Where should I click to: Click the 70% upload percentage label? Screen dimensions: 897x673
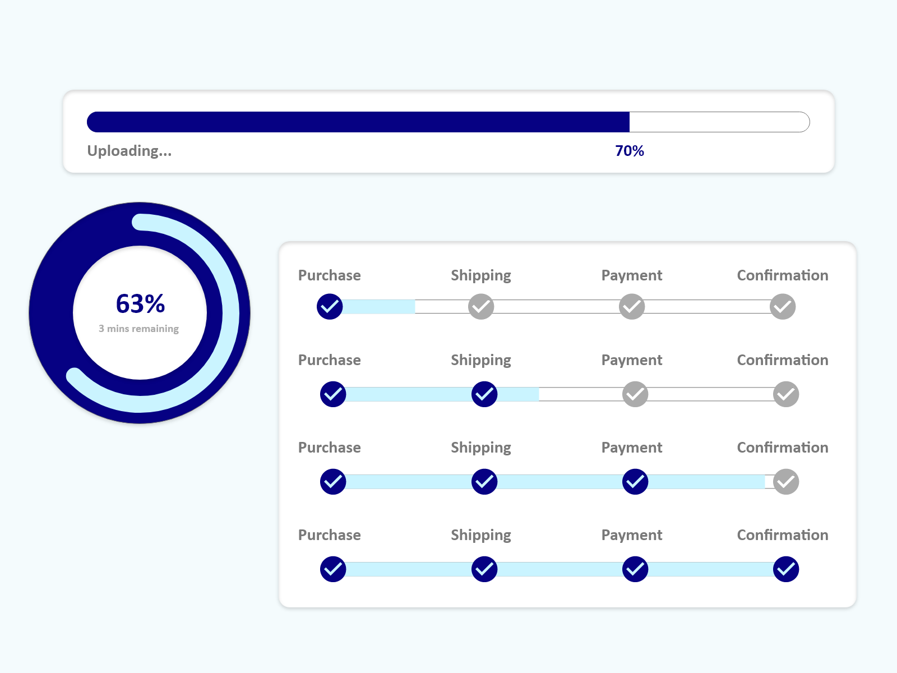[629, 151]
